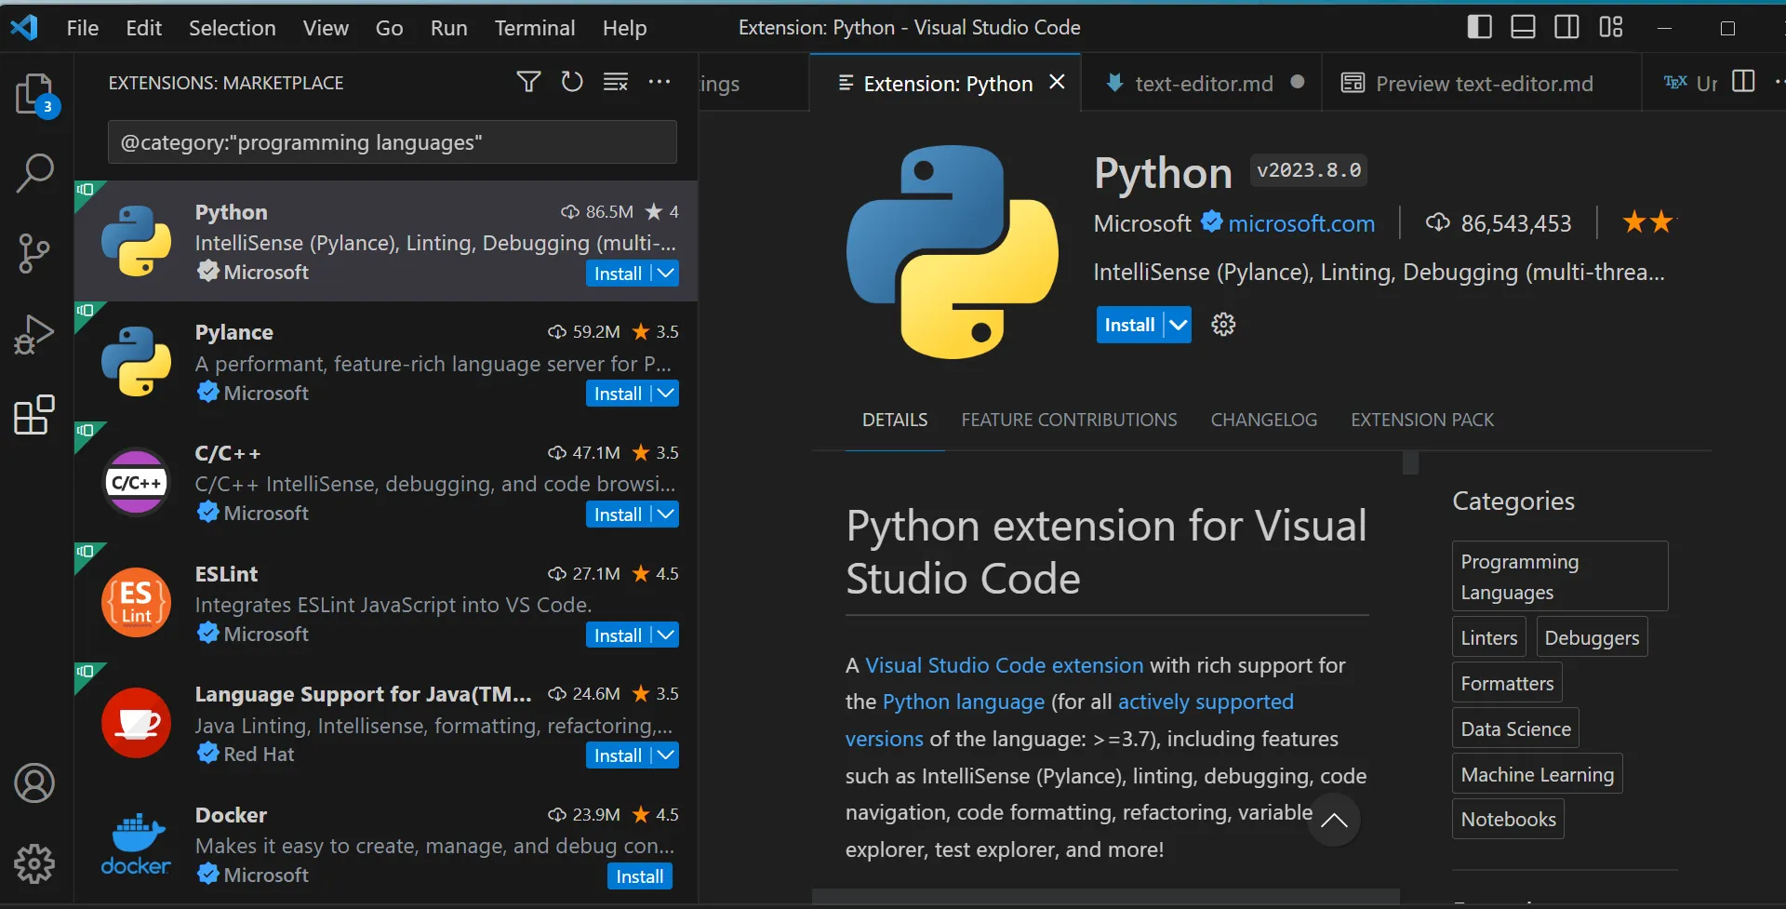Expand Install dropdown arrow for Pylance

[665, 394]
